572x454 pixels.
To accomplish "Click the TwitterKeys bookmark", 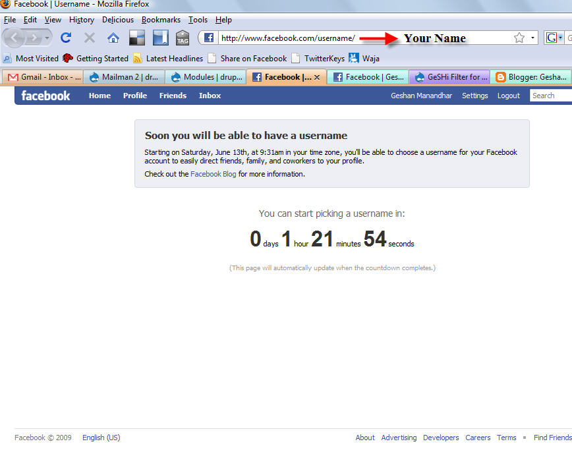I will point(318,59).
